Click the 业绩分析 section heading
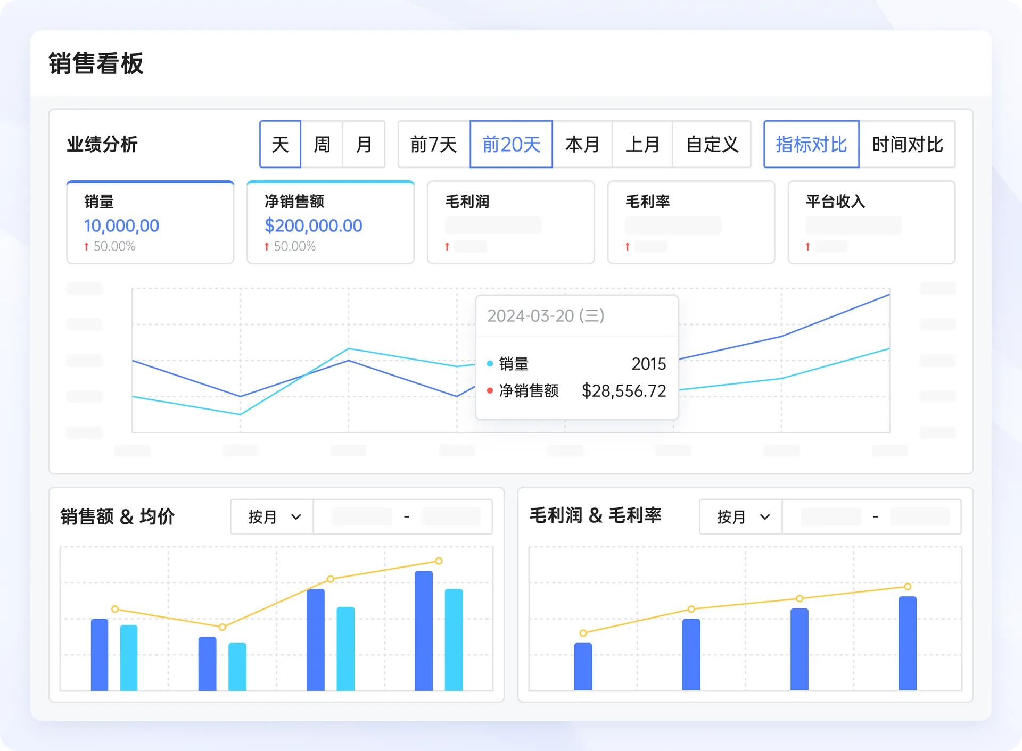The image size is (1022, 751). click(102, 144)
